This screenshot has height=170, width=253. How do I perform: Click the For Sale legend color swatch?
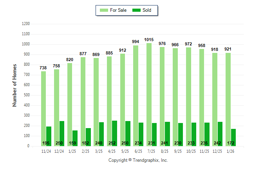(x=104, y=10)
